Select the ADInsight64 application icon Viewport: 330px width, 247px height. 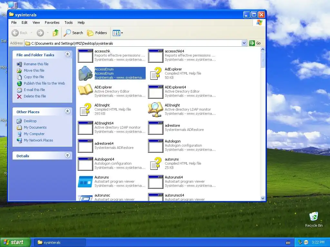pyautogui.click(x=85, y=128)
